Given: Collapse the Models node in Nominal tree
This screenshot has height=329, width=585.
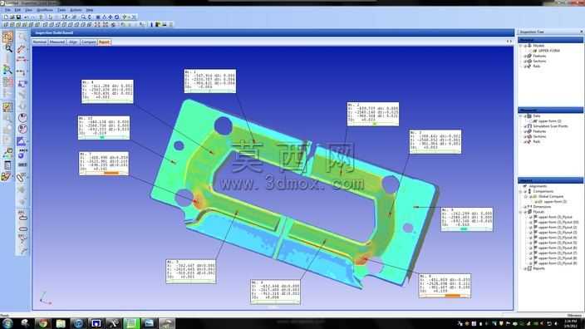Looking at the screenshot, I should pyautogui.click(x=521, y=46).
